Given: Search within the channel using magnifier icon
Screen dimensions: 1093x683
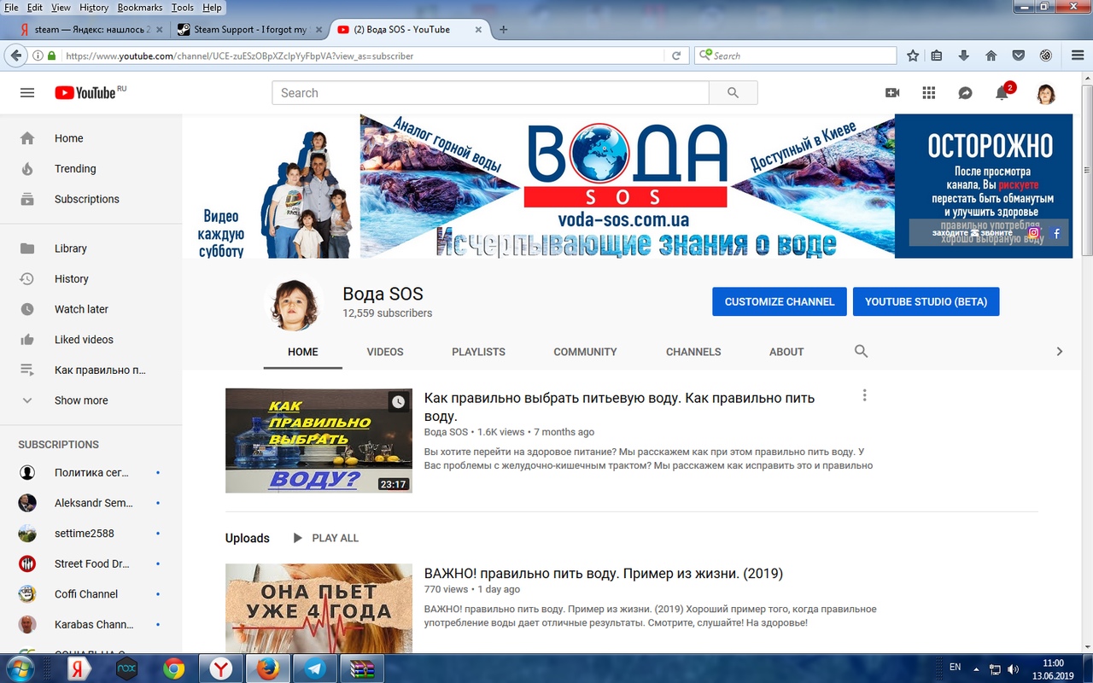Looking at the screenshot, I should pyautogui.click(x=861, y=351).
